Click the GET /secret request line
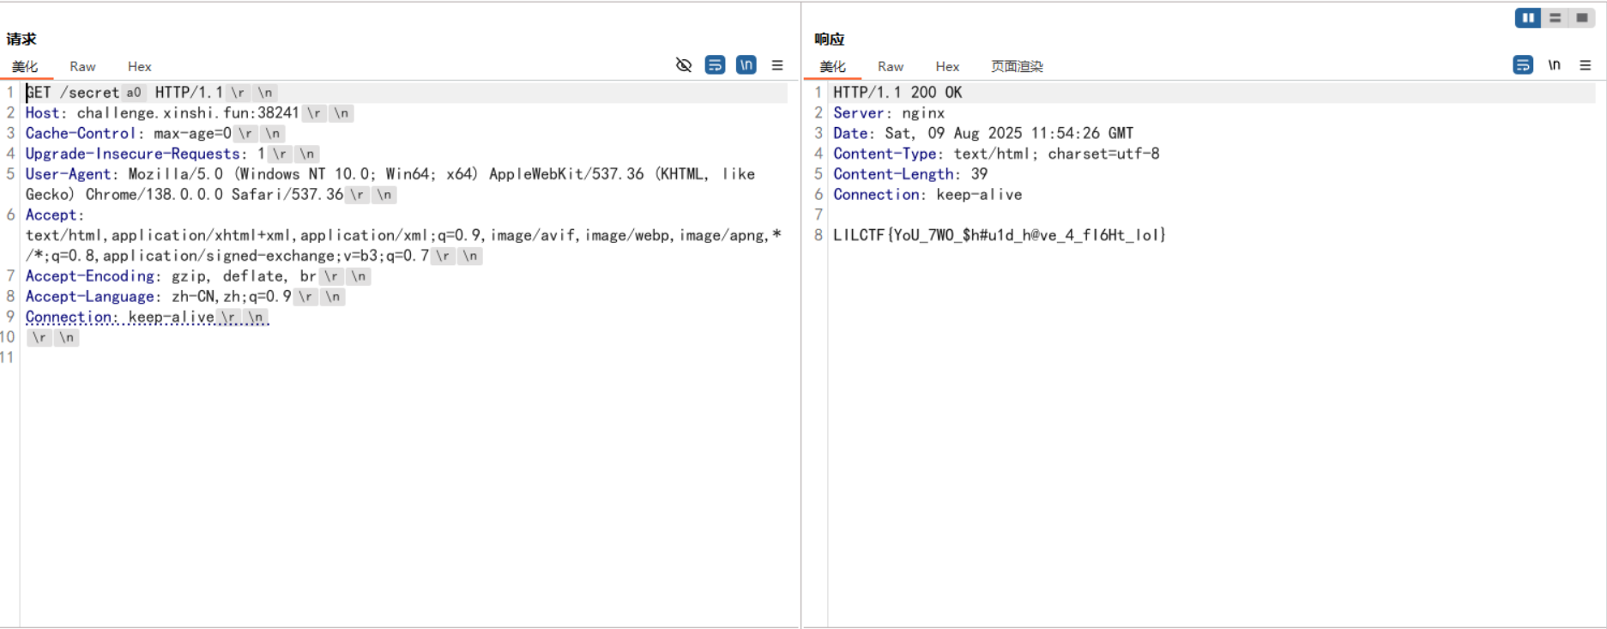 pos(124,93)
